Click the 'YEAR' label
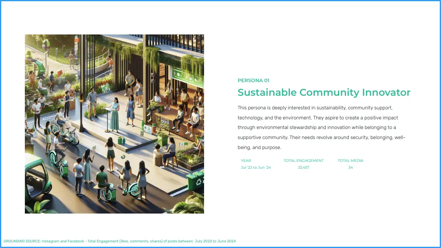Image resolution: width=441 pixels, height=248 pixels. click(x=246, y=161)
